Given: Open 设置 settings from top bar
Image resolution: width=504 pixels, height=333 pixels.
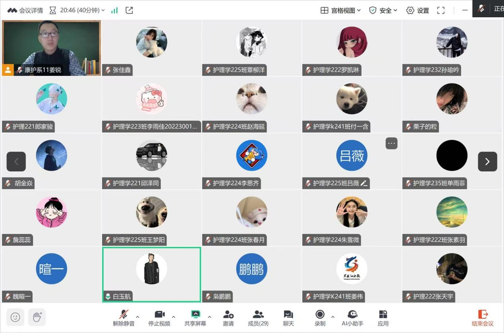Looking at the screenshot, I should (x=417, y=10).
